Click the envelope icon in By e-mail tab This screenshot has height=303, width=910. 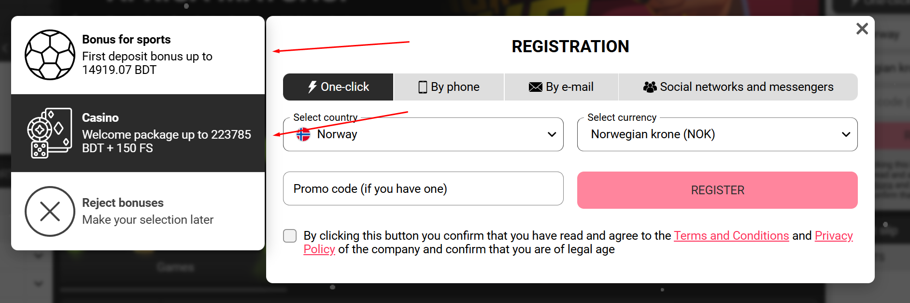coord(535,87)
